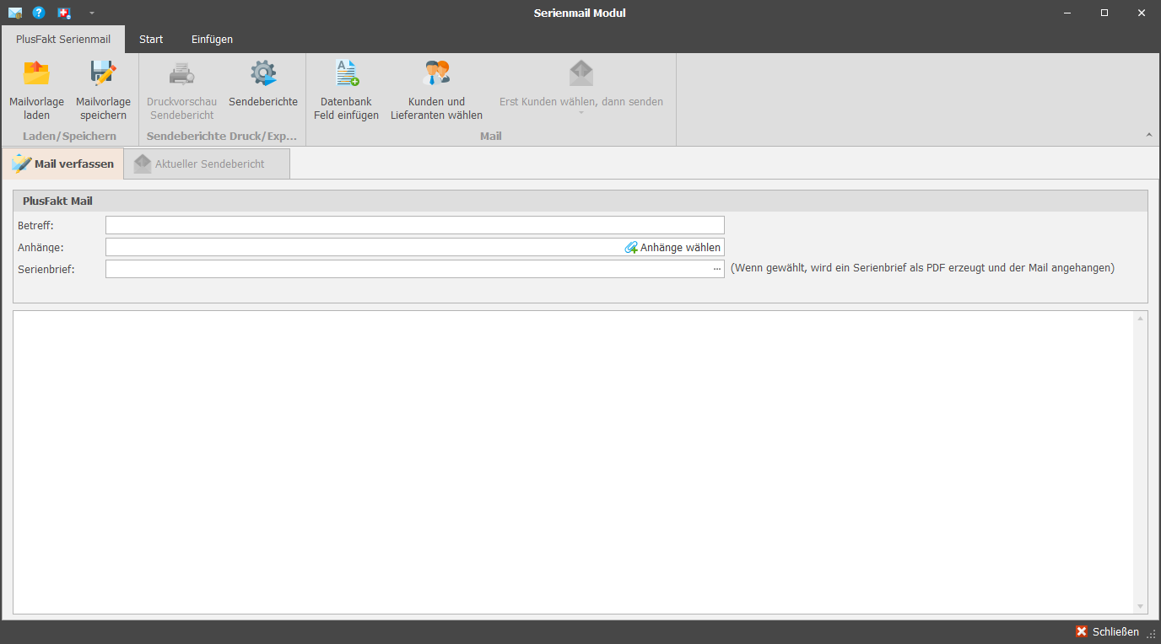
Task: Click the mail body scrollbar down arrow
Action: pyautogui.click(x=1141, y=606)
